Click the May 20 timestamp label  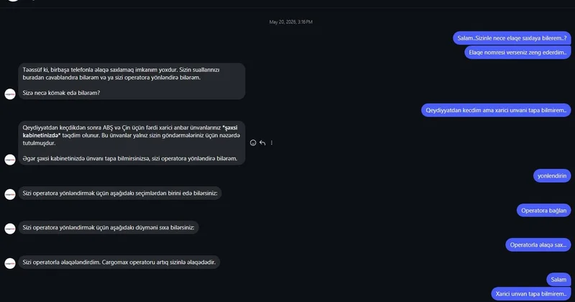[x=291, y=22]
